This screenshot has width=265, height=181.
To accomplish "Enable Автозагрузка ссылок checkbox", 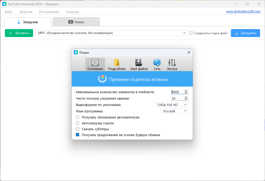I will [x=78, y=123].
